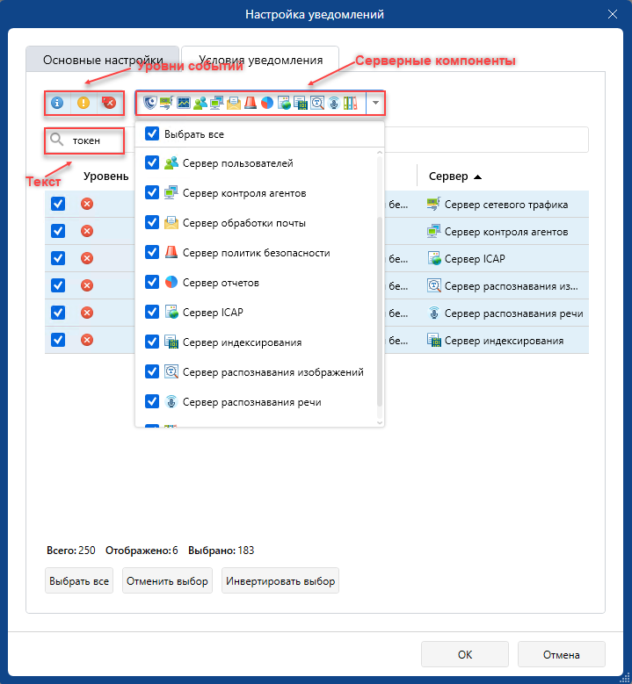Toggle the blue information level filter icon
The image size is (632, 684).
(57, 103)
